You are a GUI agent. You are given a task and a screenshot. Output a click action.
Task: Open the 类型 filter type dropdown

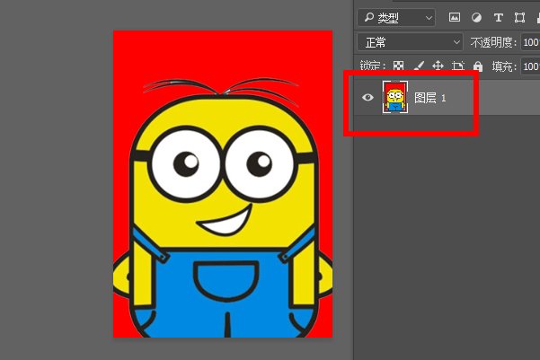pos(396,18)
